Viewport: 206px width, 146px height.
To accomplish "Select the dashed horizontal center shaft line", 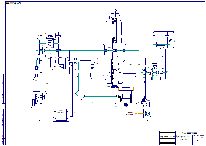I will [121, 66].
